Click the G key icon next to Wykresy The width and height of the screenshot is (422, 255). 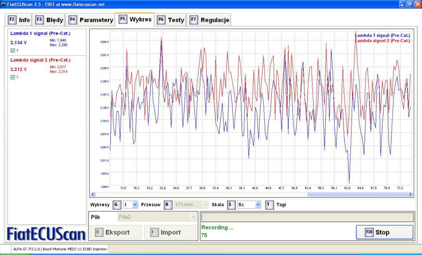[x=116, y=205]
